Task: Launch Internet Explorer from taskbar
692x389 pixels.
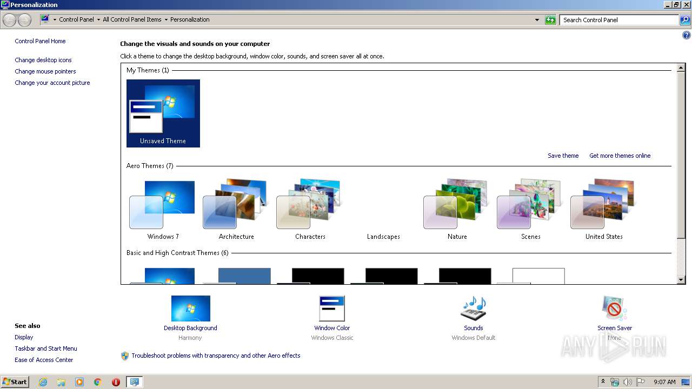Action: [43, 382]
